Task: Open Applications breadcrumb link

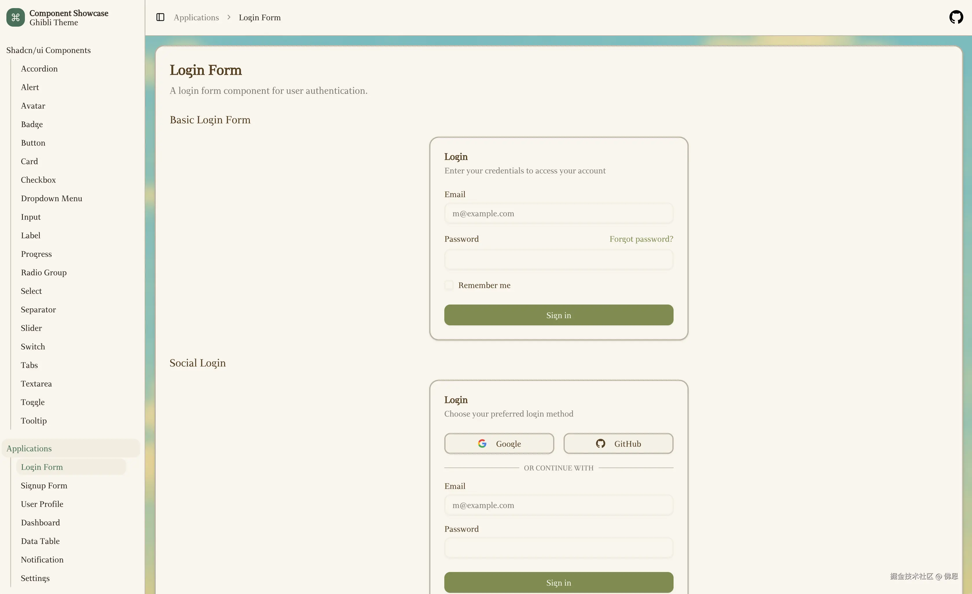Action: click(x=196, y=17)
